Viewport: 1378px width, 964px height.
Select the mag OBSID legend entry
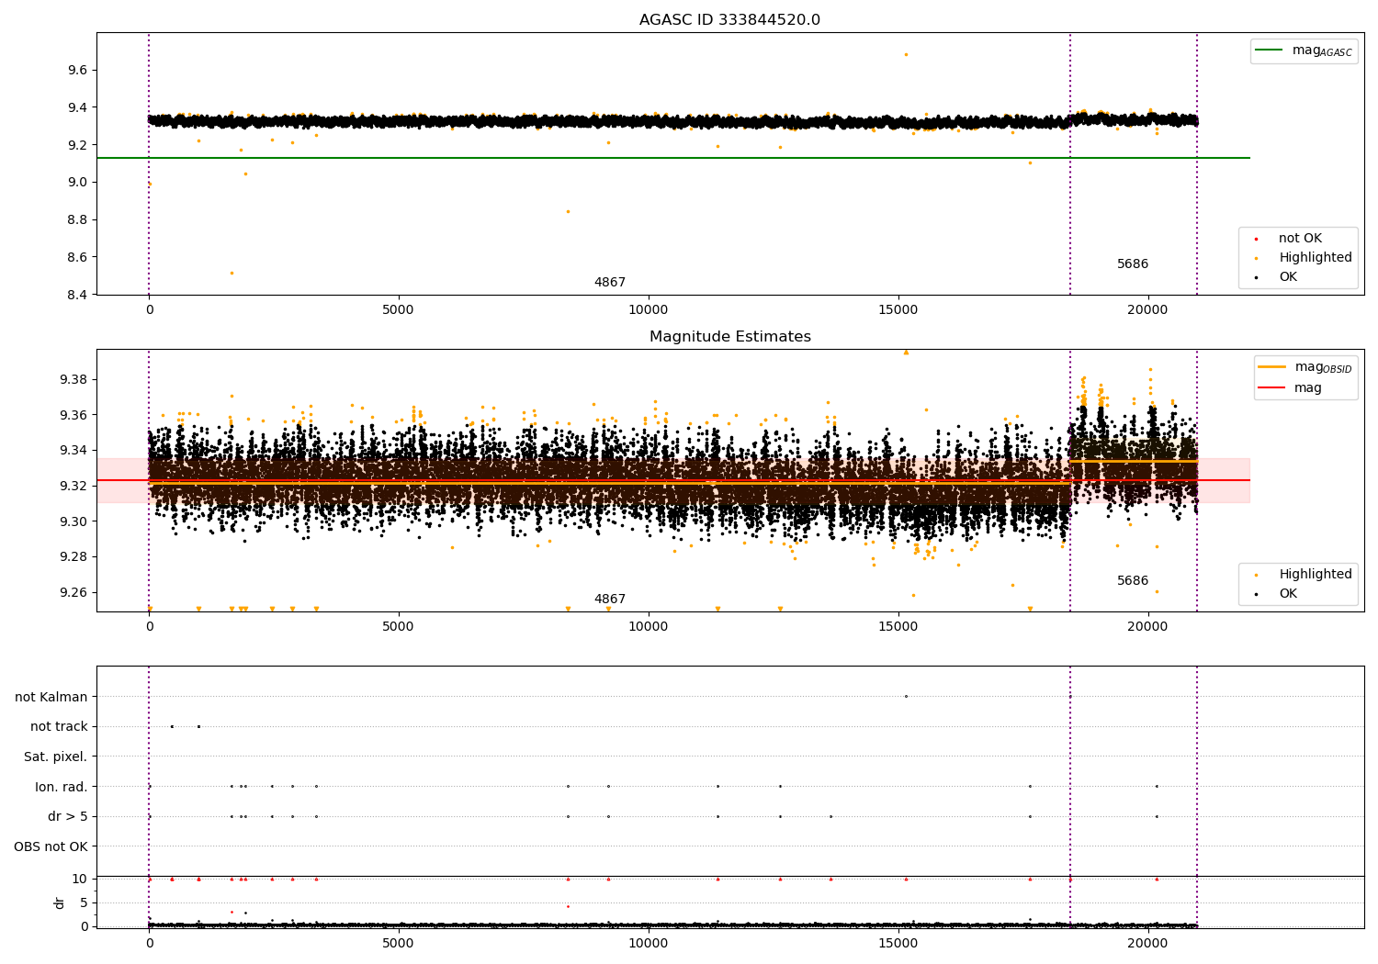1305,367
